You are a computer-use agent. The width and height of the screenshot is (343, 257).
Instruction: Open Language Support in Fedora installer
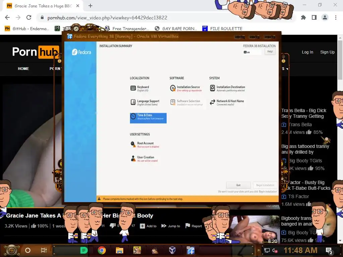145,102
